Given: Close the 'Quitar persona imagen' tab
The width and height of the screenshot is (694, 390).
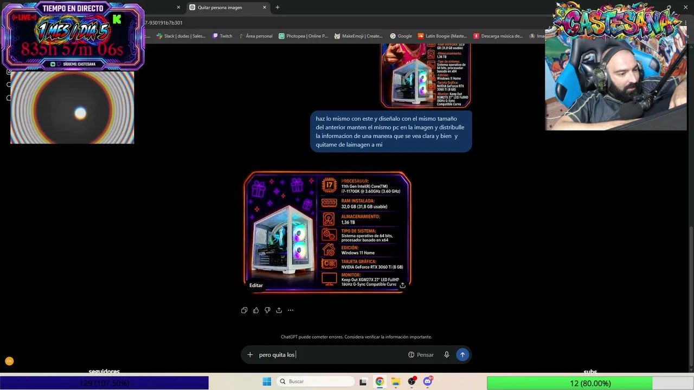Looking at the screenshot, I should [265, 8].
